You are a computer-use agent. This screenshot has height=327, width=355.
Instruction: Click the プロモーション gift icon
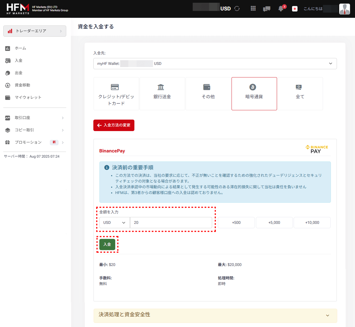pyautogui.click(x=8, y=142)
